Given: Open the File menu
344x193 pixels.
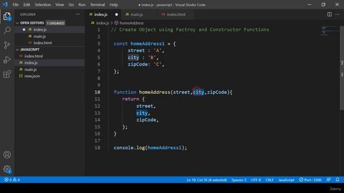Looking at the screenshot, I should click(x=16, y=5).
